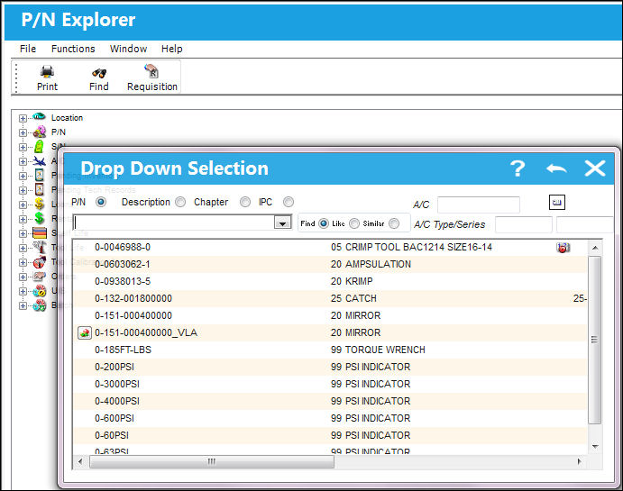Select row 0-0938013-5
Screen dimensions: 623x491
[x=330, y=281]
